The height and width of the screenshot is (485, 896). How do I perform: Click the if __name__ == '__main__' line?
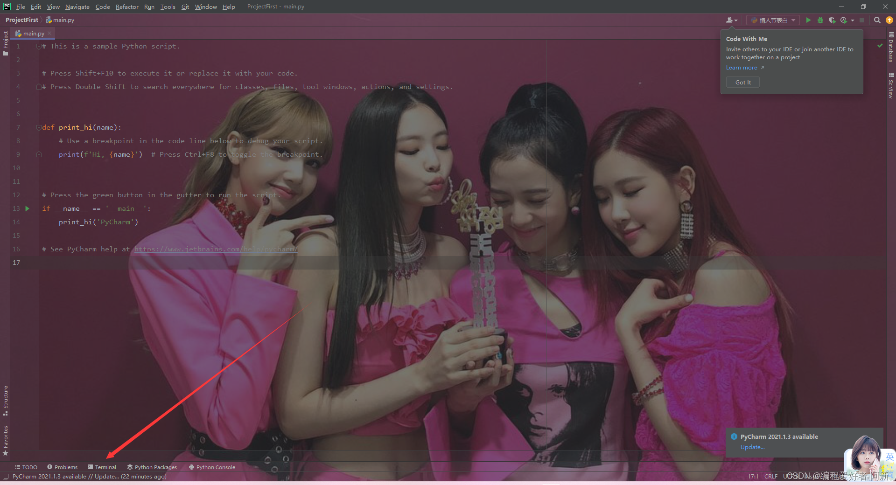97,208
